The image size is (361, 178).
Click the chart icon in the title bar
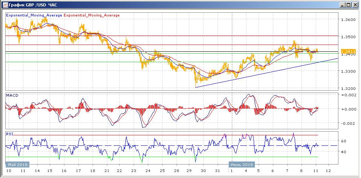coord(4,4)
